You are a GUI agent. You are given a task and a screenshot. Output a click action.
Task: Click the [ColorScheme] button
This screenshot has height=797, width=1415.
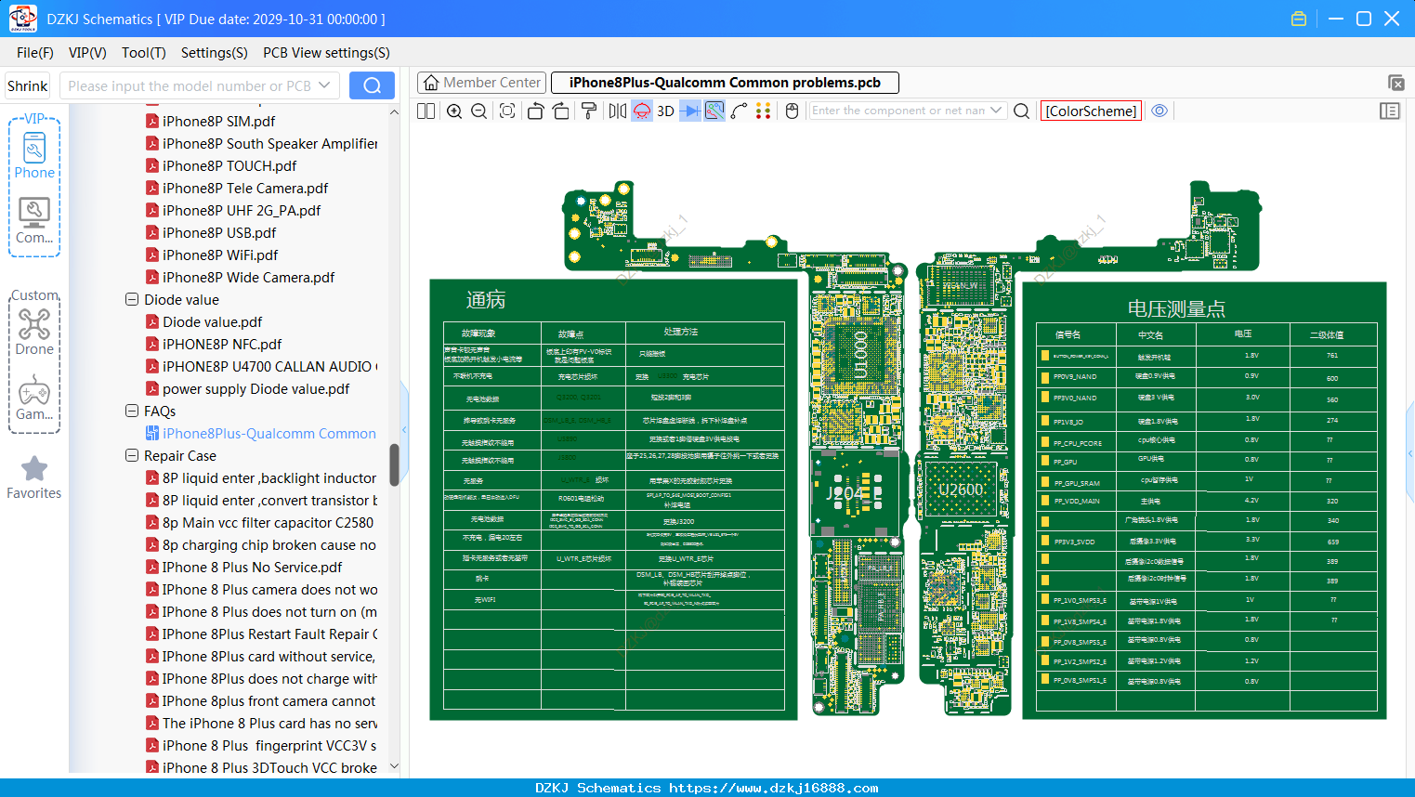(1091, 111)
